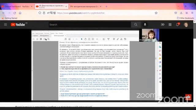
Task: Go to the YouTube home logo
Action: coord(18,24)
